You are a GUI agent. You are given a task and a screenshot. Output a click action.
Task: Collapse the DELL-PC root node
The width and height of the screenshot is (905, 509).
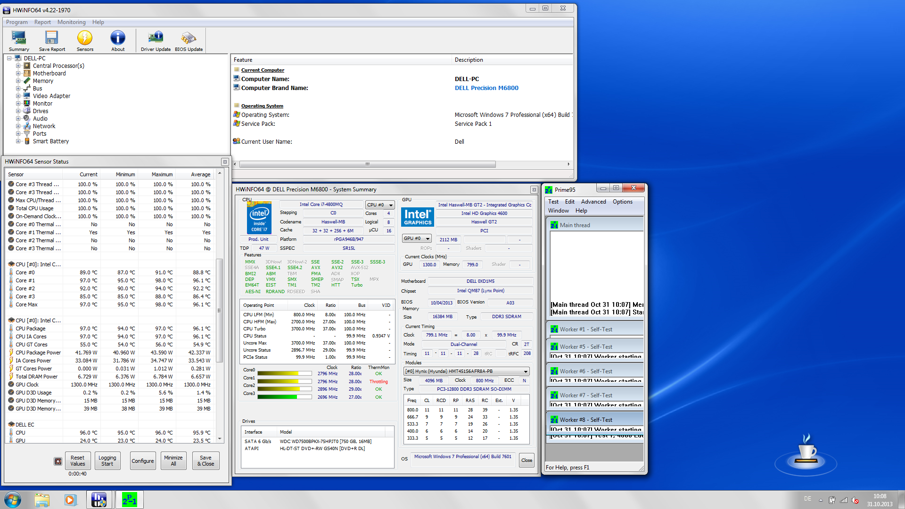(x=9, y=58)
